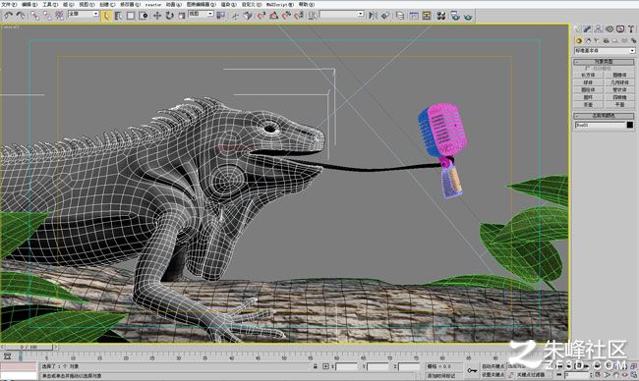Click the Undo arrow in the toolbar
The width and height of the screenshot is (639, 381).
(x=9, y=16)
